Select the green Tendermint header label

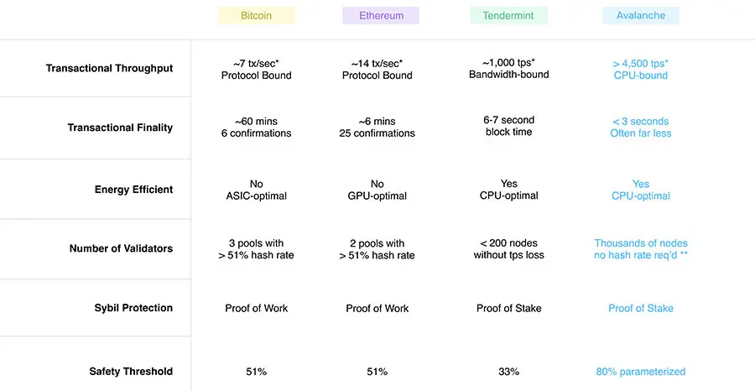[x=508, y=15]
